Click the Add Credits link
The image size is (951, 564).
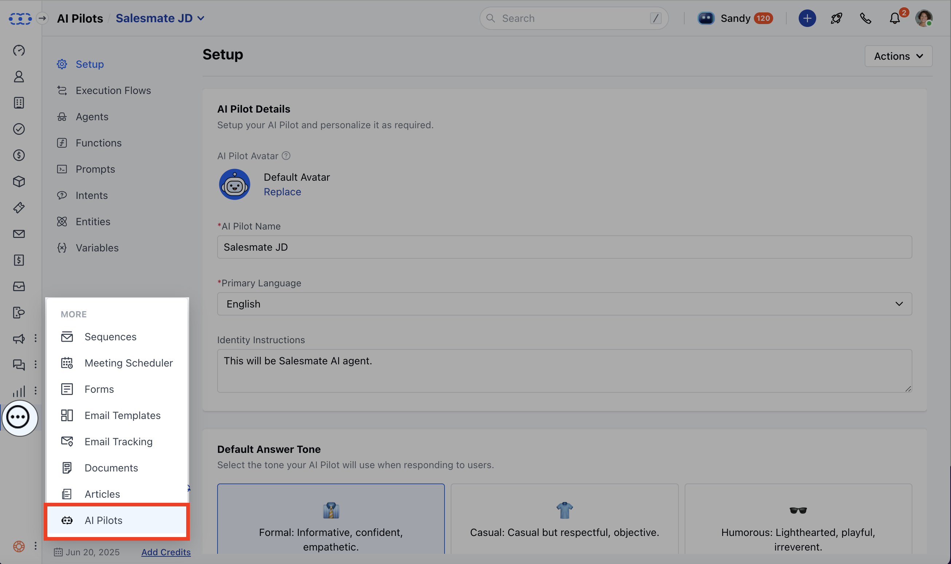[166, 552]
